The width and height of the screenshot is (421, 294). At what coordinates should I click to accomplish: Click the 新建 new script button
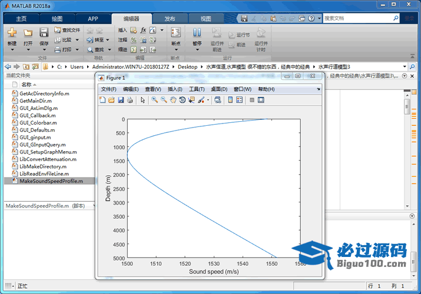[12, 38]
